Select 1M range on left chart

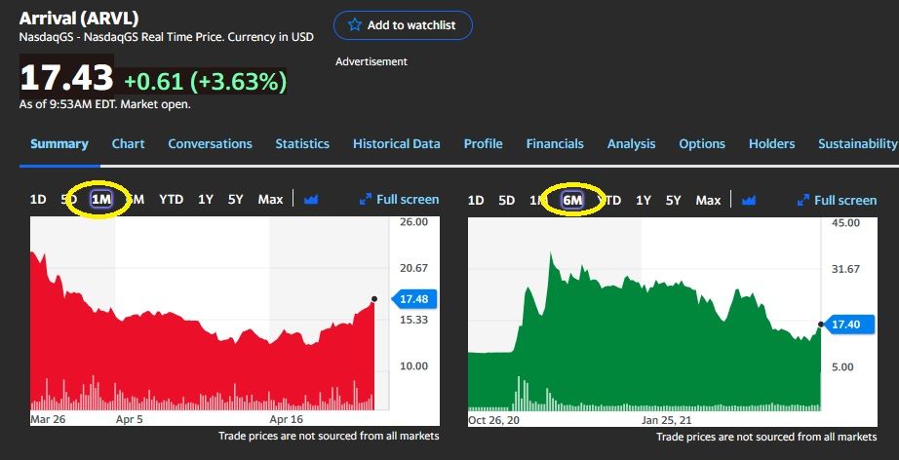point(101,200)
